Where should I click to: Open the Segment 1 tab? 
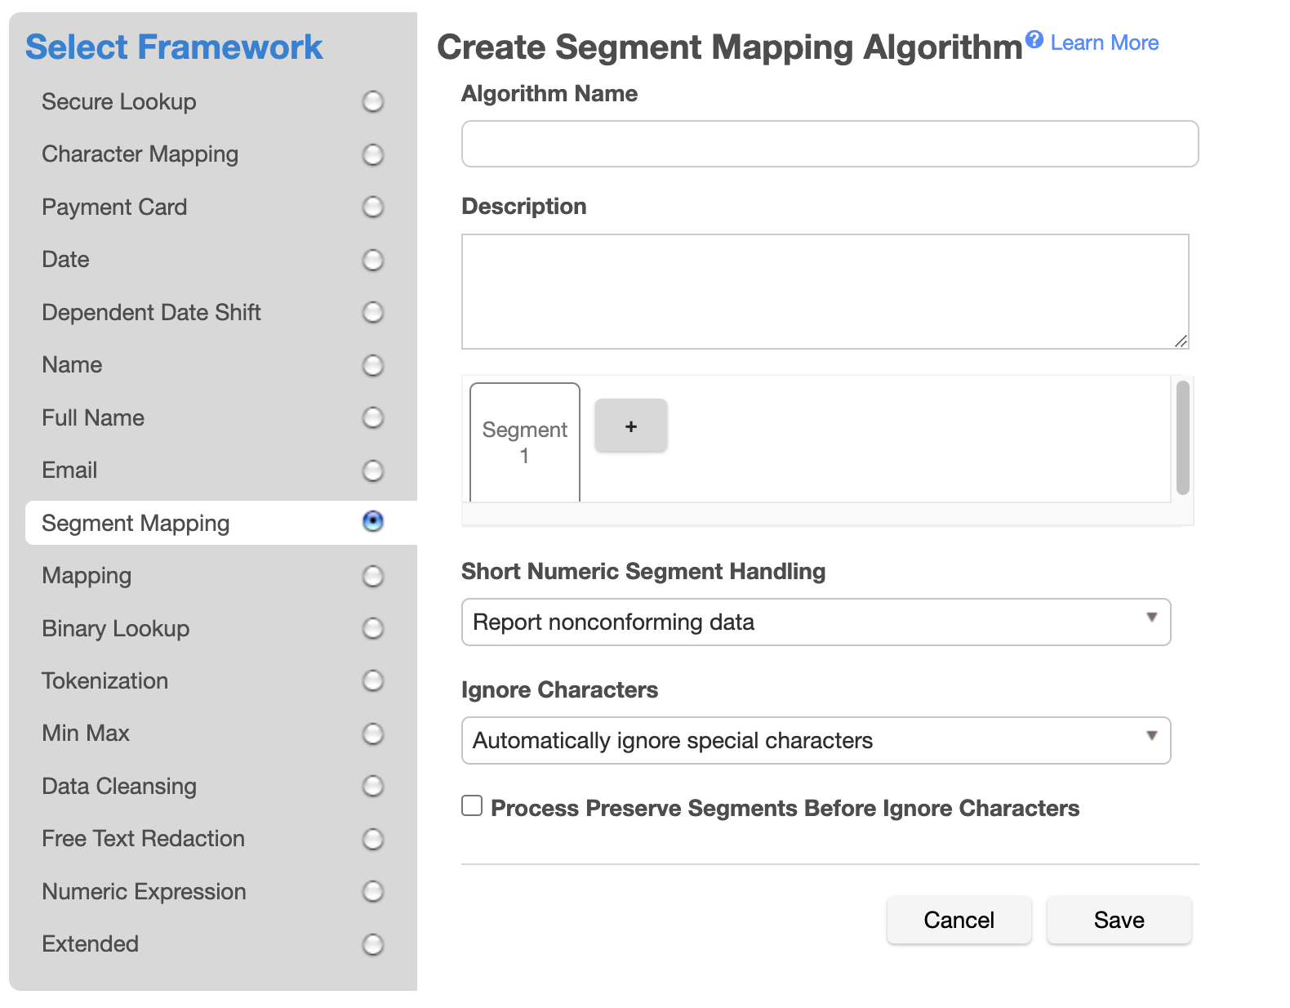tap(525, 442)
